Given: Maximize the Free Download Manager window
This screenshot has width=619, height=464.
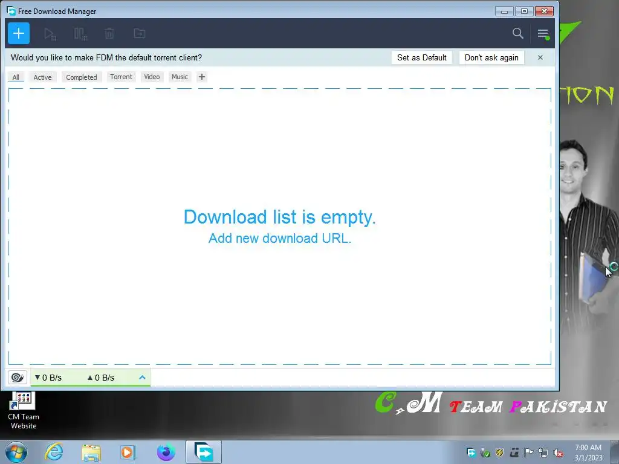Looking at the screenshot, I should pyautogui.click(x=524, y=11).
